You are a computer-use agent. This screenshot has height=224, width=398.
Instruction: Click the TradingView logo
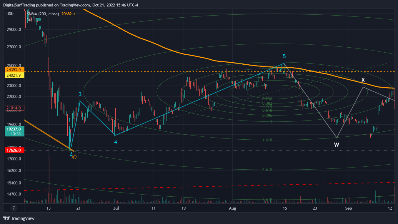point(19,218)
